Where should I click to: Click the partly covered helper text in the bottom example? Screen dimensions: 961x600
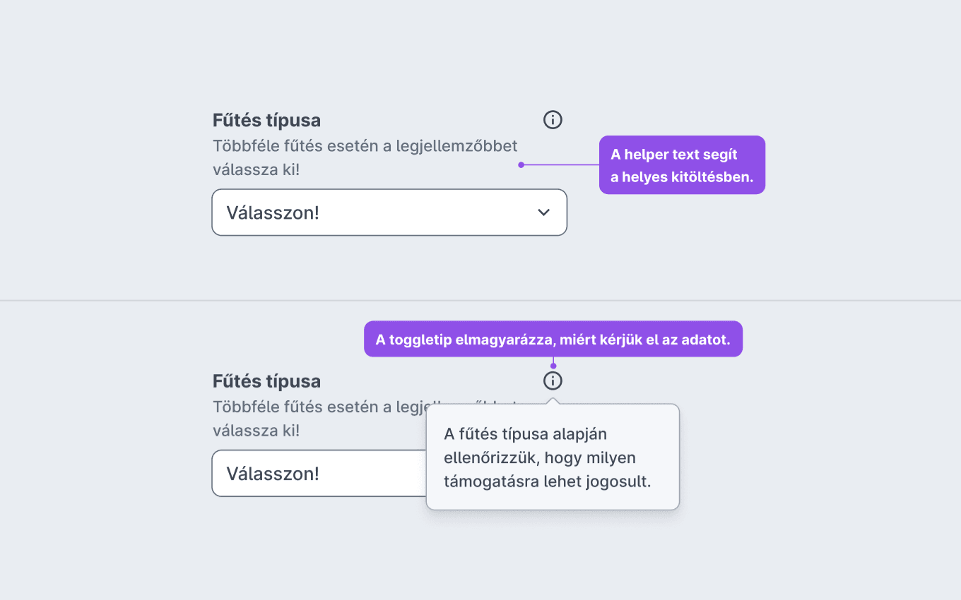click(x=319, y=407)
